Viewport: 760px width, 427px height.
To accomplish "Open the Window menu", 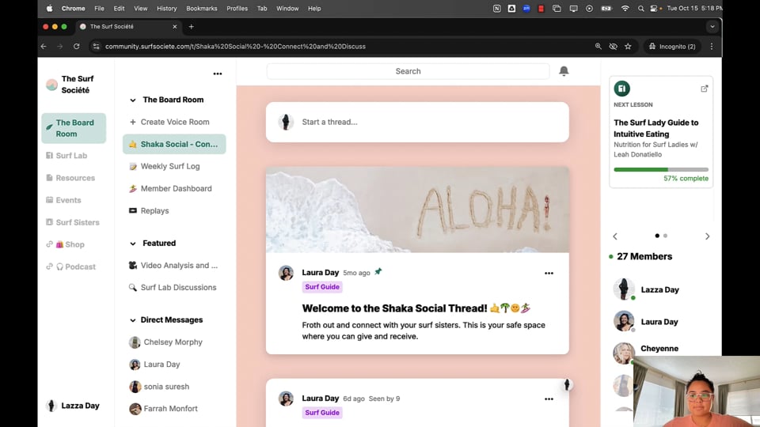I will click(x=287, y=8).
